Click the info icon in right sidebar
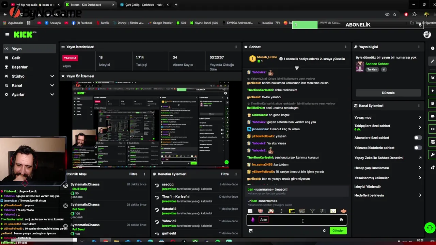Image resolution: width=436 pixels, height=245 pixels. 433,48
